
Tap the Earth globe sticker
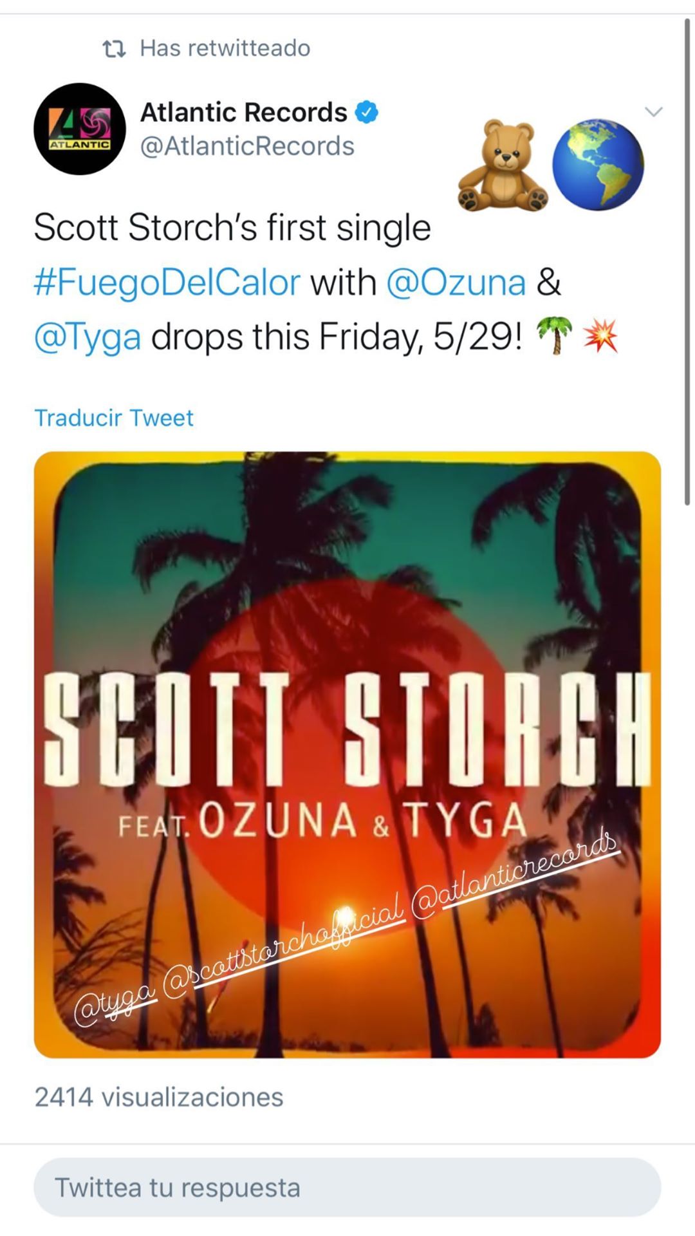tap(598, 165)
